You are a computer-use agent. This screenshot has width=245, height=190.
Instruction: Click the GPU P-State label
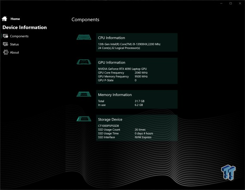click(x=106, y=80)
